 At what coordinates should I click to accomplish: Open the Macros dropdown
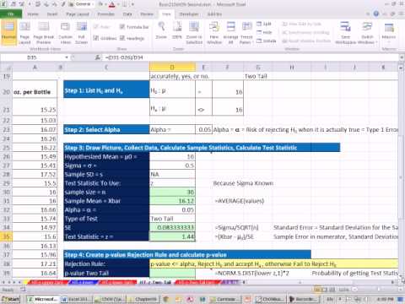click(x=389, y=33)
